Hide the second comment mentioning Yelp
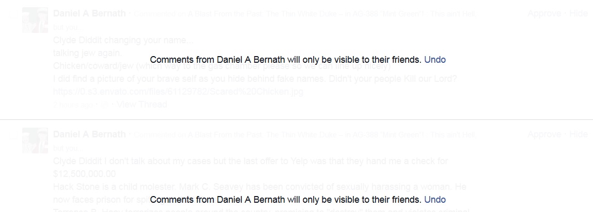593x212 pixels. (x=578, y=135)
